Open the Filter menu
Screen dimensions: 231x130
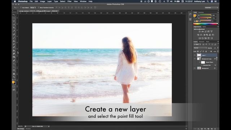pos(69,1)
